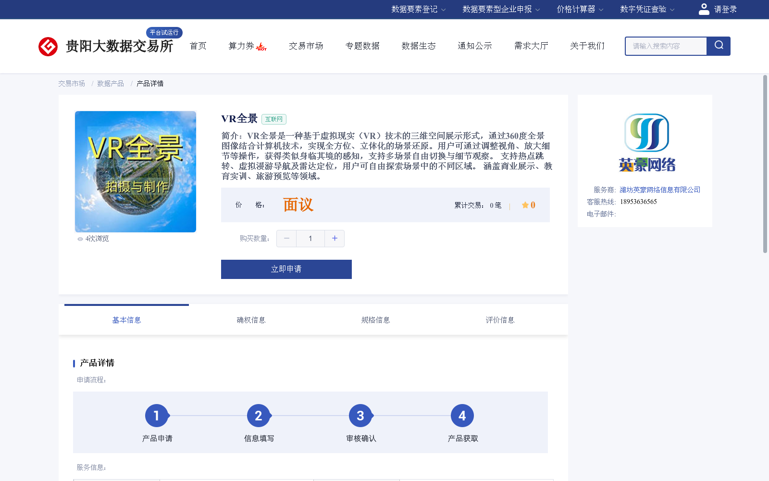Increase purchase quantity with plus button

point(335,239)
